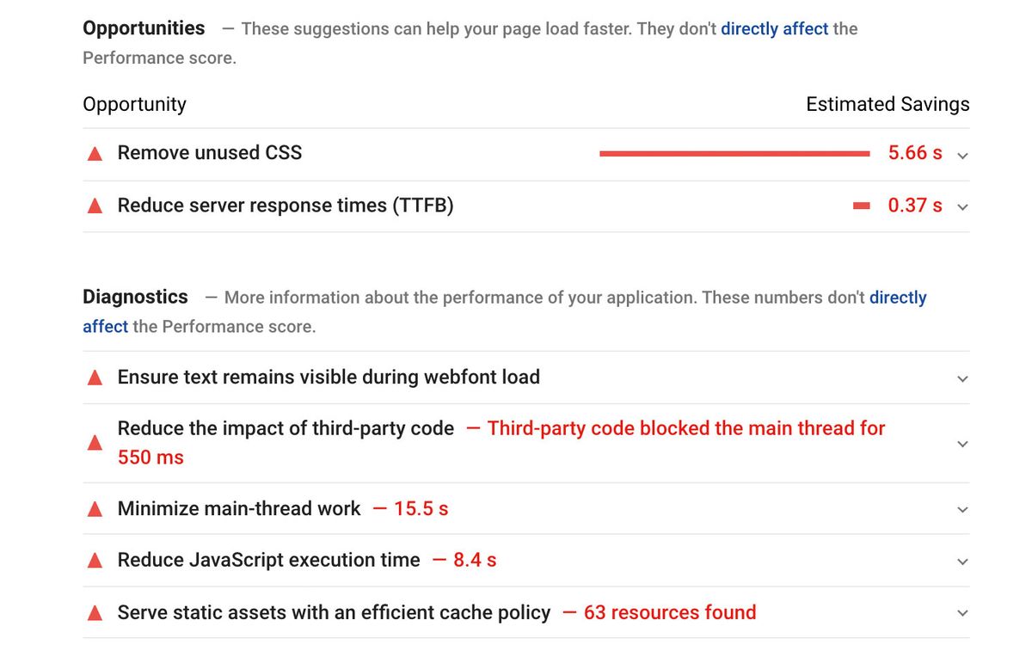The image size is (1032, 651).
Task: Open the directly affect link in Opportunities description
Action: [774, 28]
